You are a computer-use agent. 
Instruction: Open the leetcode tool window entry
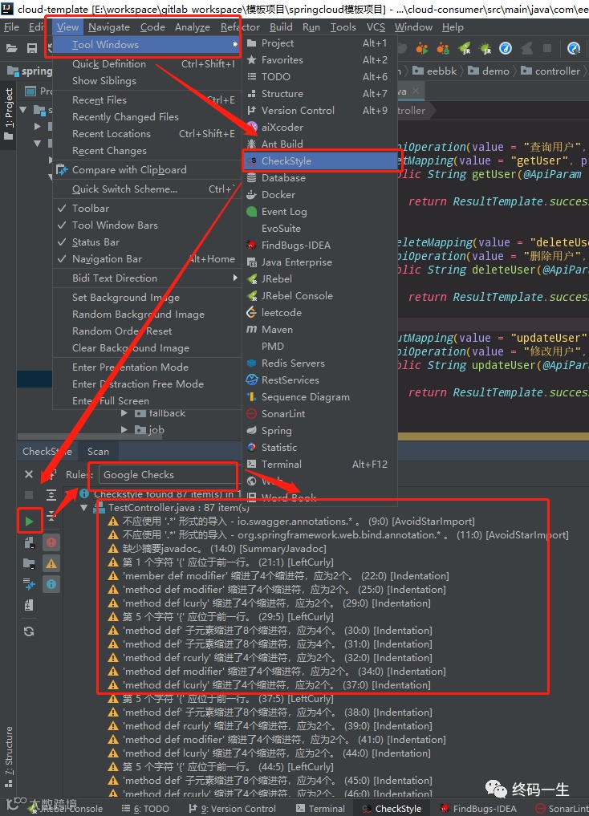pos(319,313)
